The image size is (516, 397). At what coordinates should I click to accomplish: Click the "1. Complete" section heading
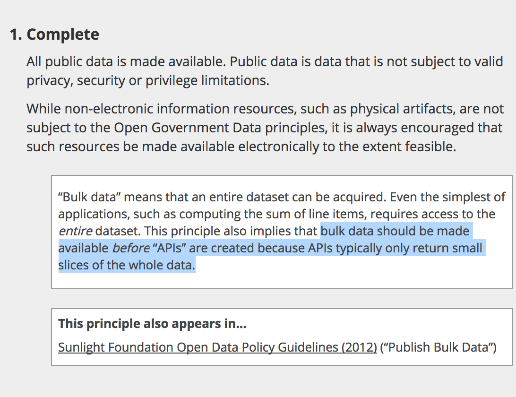coord(55,35)
